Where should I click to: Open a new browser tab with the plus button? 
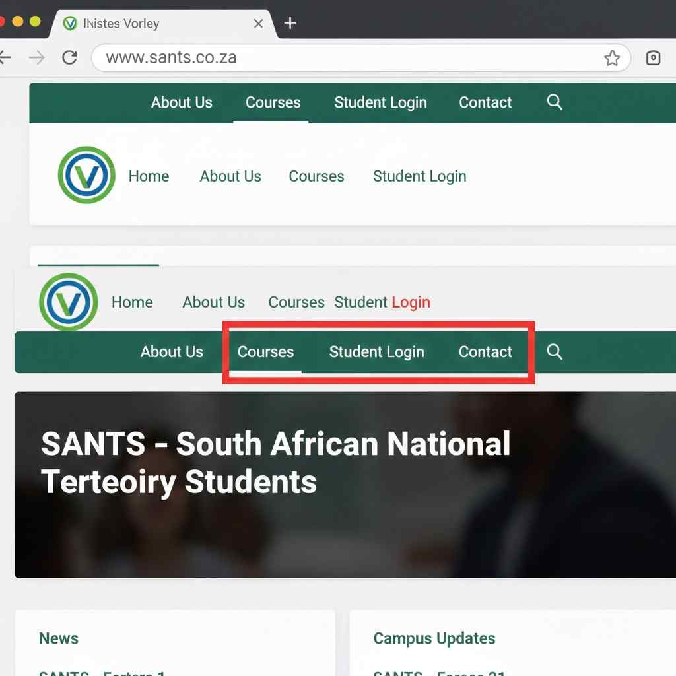[289, 23]
